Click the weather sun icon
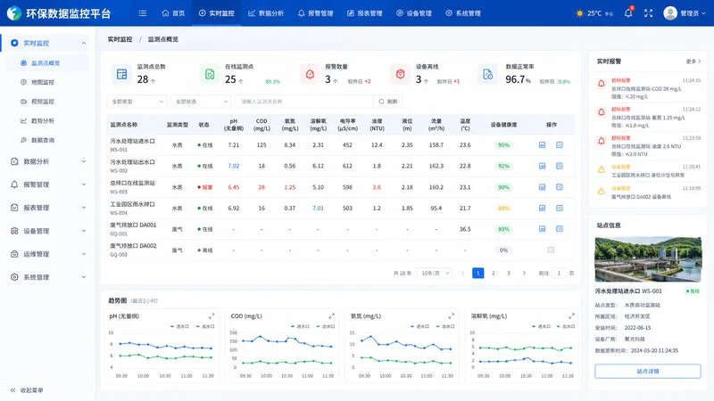The height and width of the screenshot is (401, 714). [x=579, y=13]
